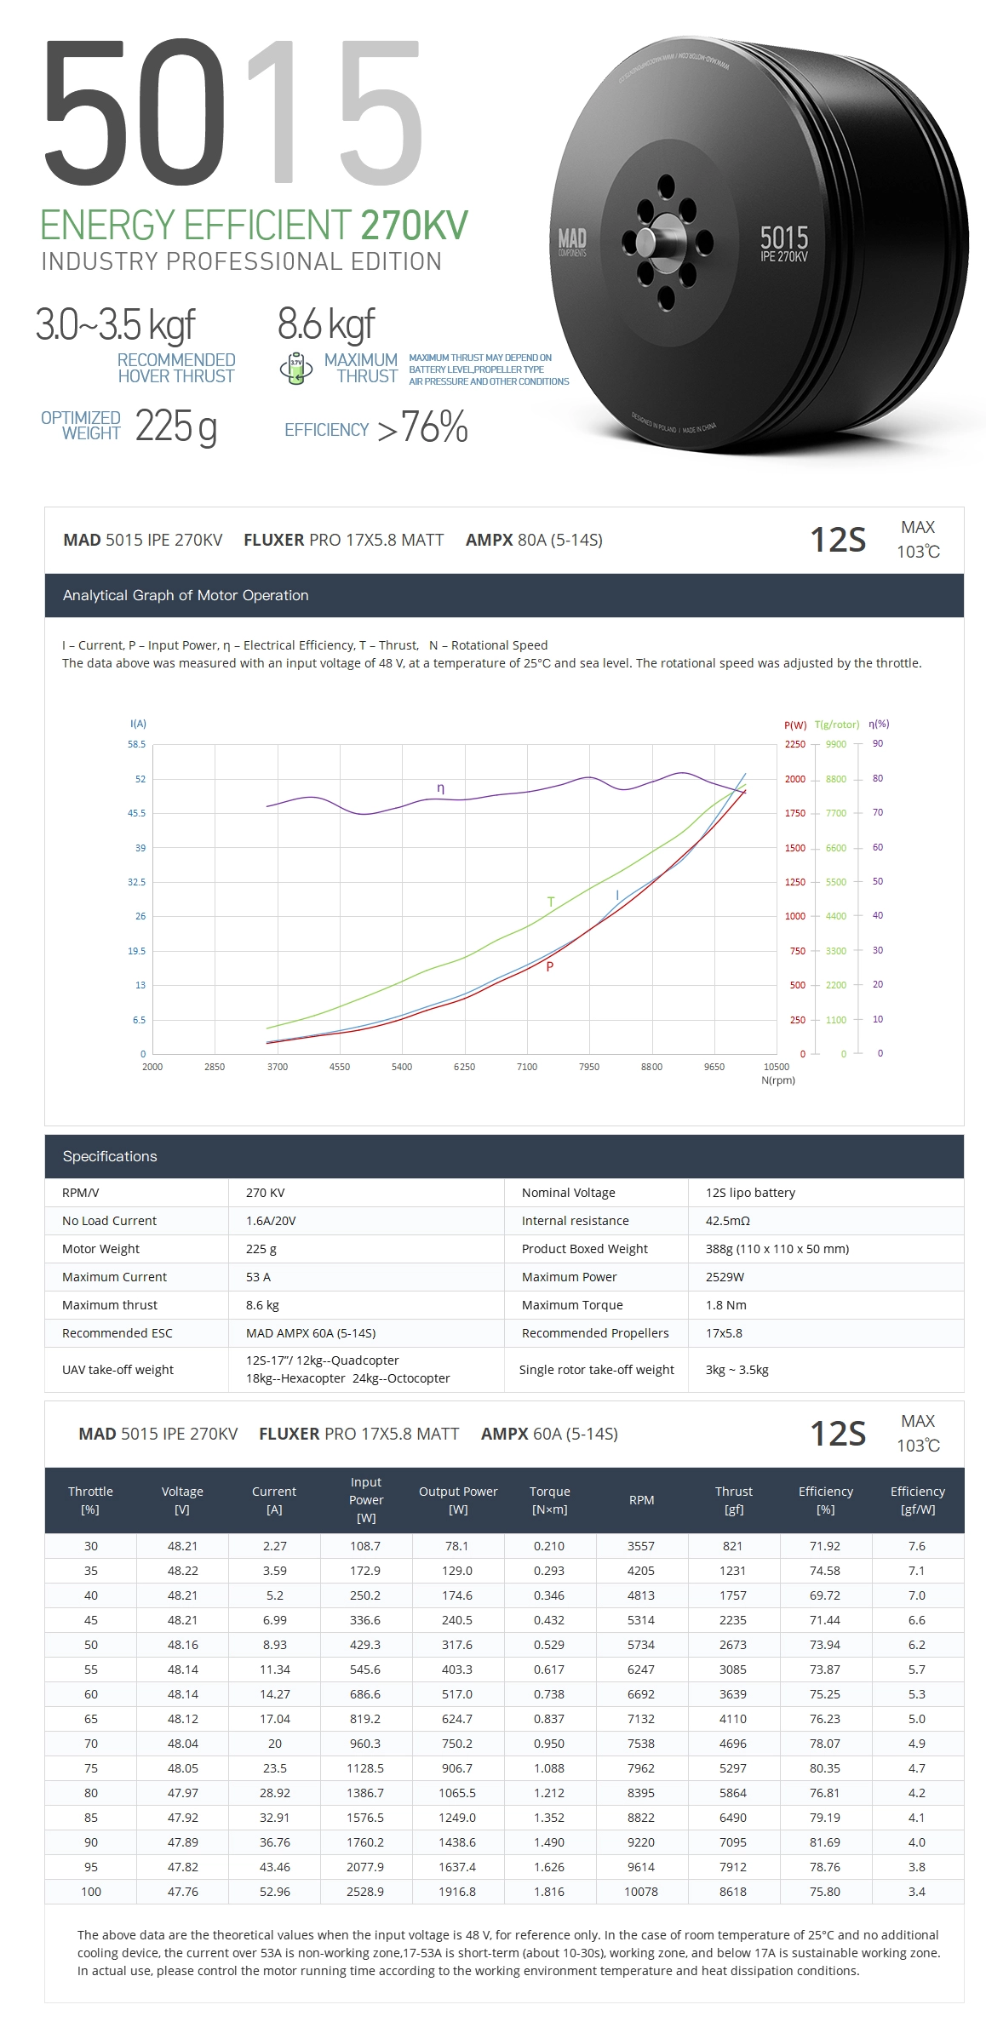Click the ENERGY EFFICIENT 270KV heading
The image size is (986, 2039).
(x=254, y=226)
